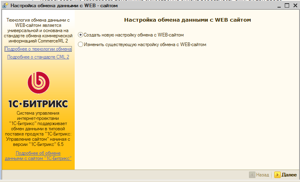The height and width of the screenshot is (182, 300).
Task: Click the Далее button
Action: click(x=286, y=175)
